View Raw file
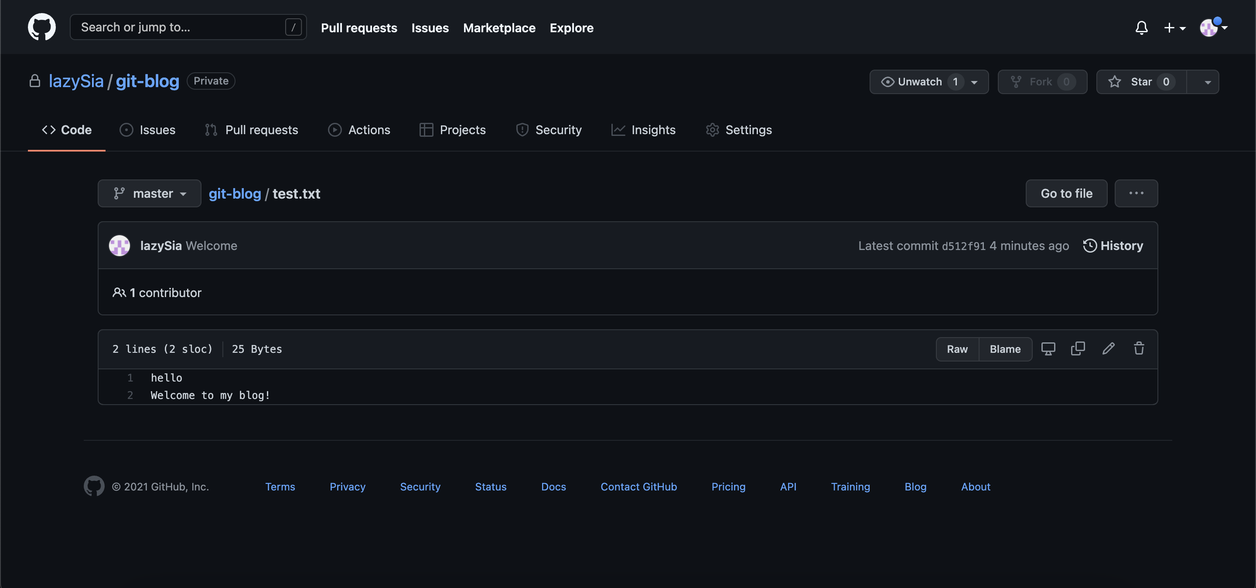This screenshot has width=1256, height=588. coord(957,349)
